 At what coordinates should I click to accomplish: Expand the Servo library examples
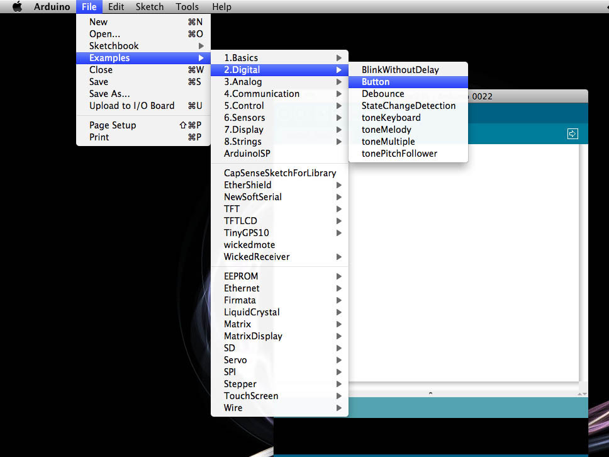(279, 360)
